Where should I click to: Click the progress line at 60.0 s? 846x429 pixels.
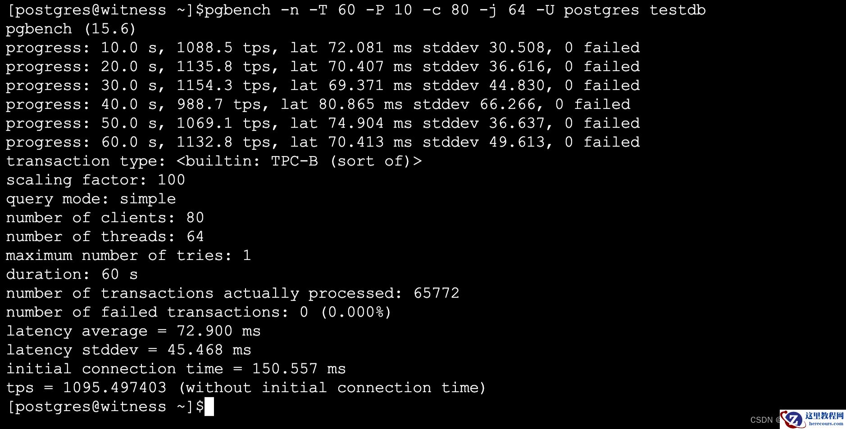tap(322, 143)
